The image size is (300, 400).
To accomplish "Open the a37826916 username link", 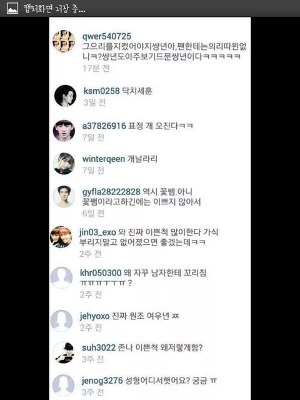I will point(104,126).
